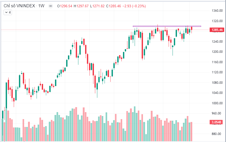This screenshot has width=226, height=142.
Task: Click the 1320.00 price axis label
Action: 217,21
